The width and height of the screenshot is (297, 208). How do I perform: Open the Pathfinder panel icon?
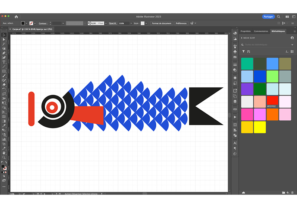click(x=235, y=136)
